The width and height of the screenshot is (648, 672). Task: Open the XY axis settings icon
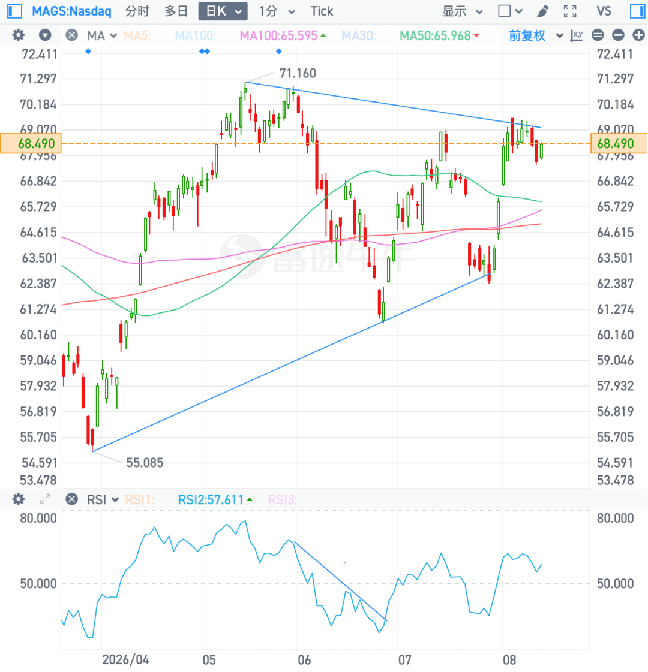click(577, 35)
